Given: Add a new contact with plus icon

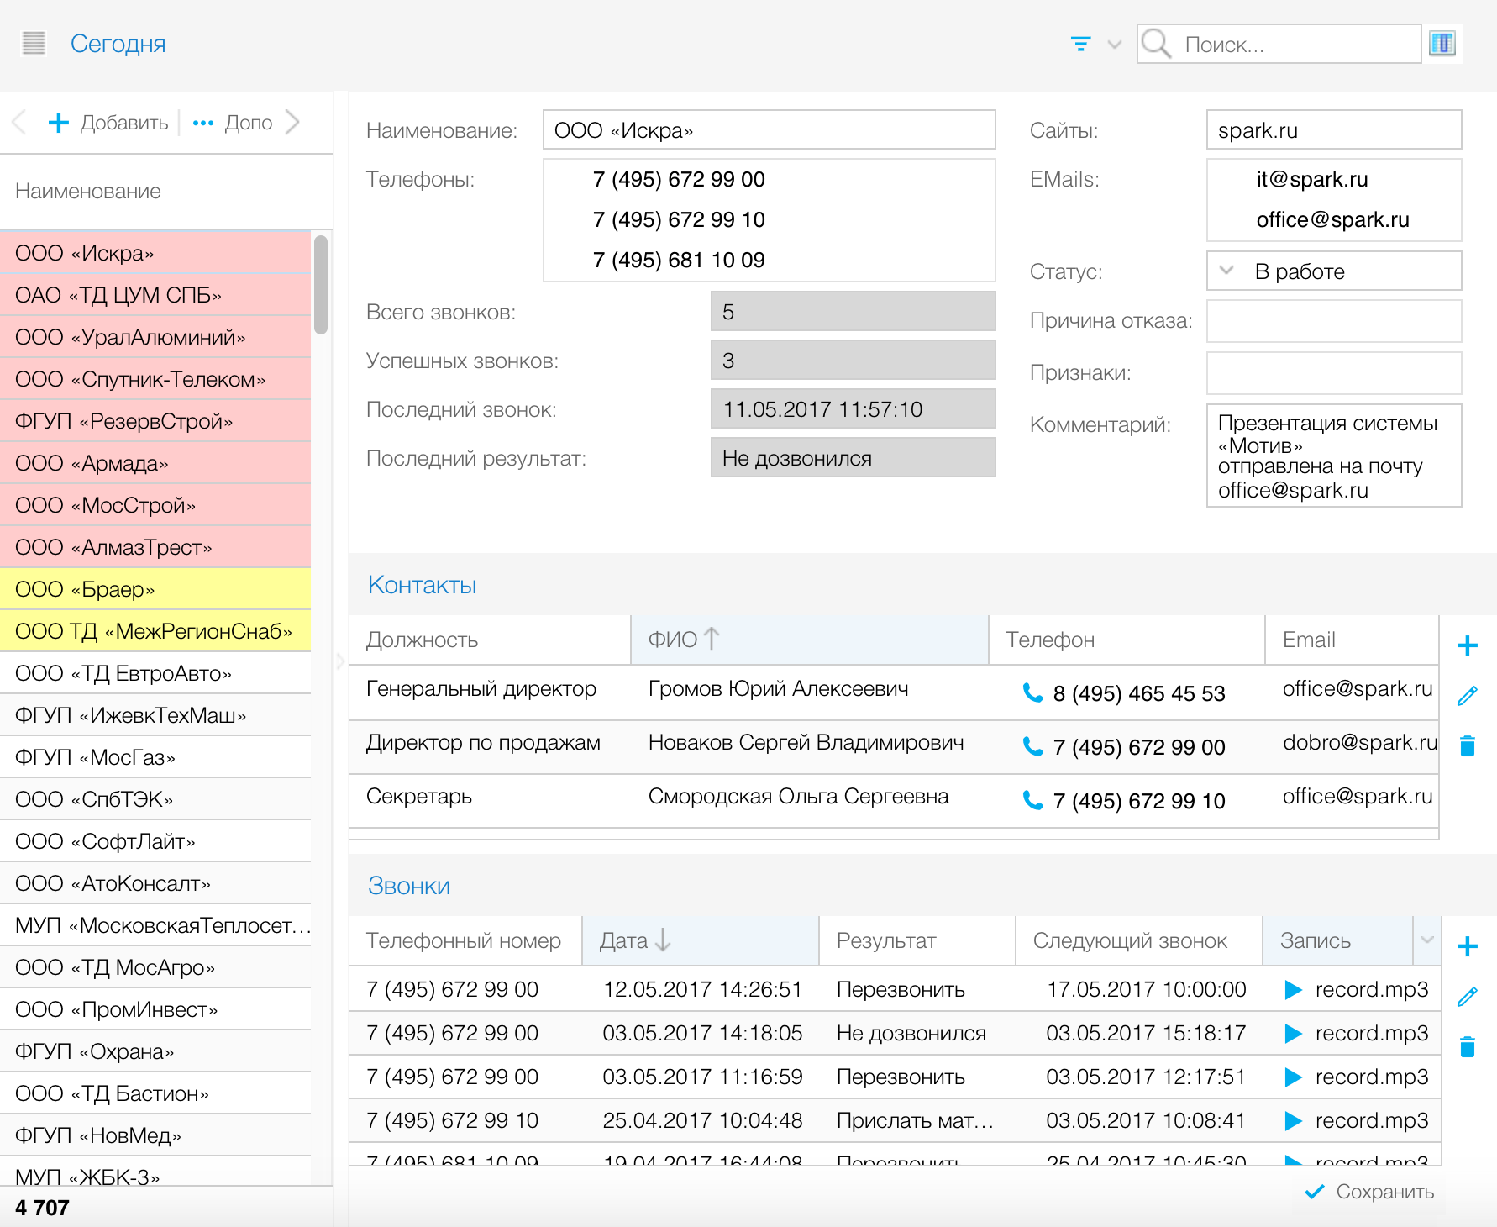Looking at the screenshot, I should (x=1467, y=645).
